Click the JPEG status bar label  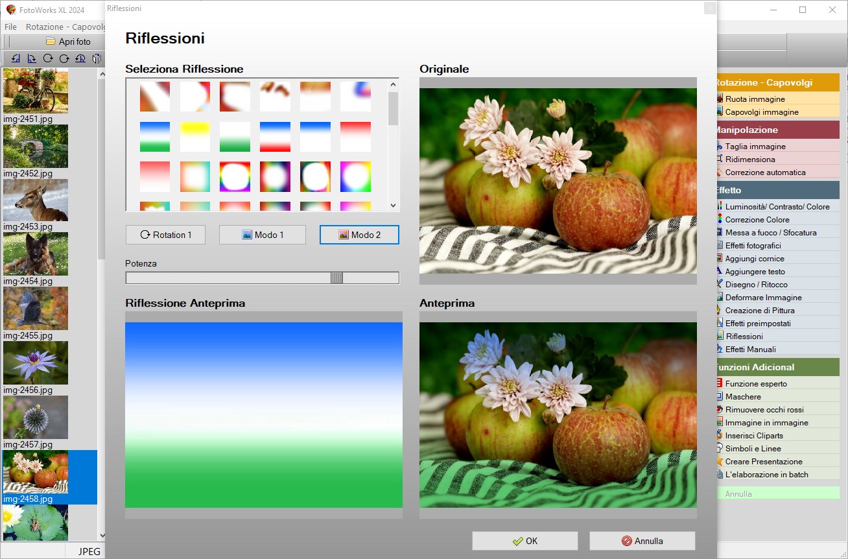[x=89, y=551]
